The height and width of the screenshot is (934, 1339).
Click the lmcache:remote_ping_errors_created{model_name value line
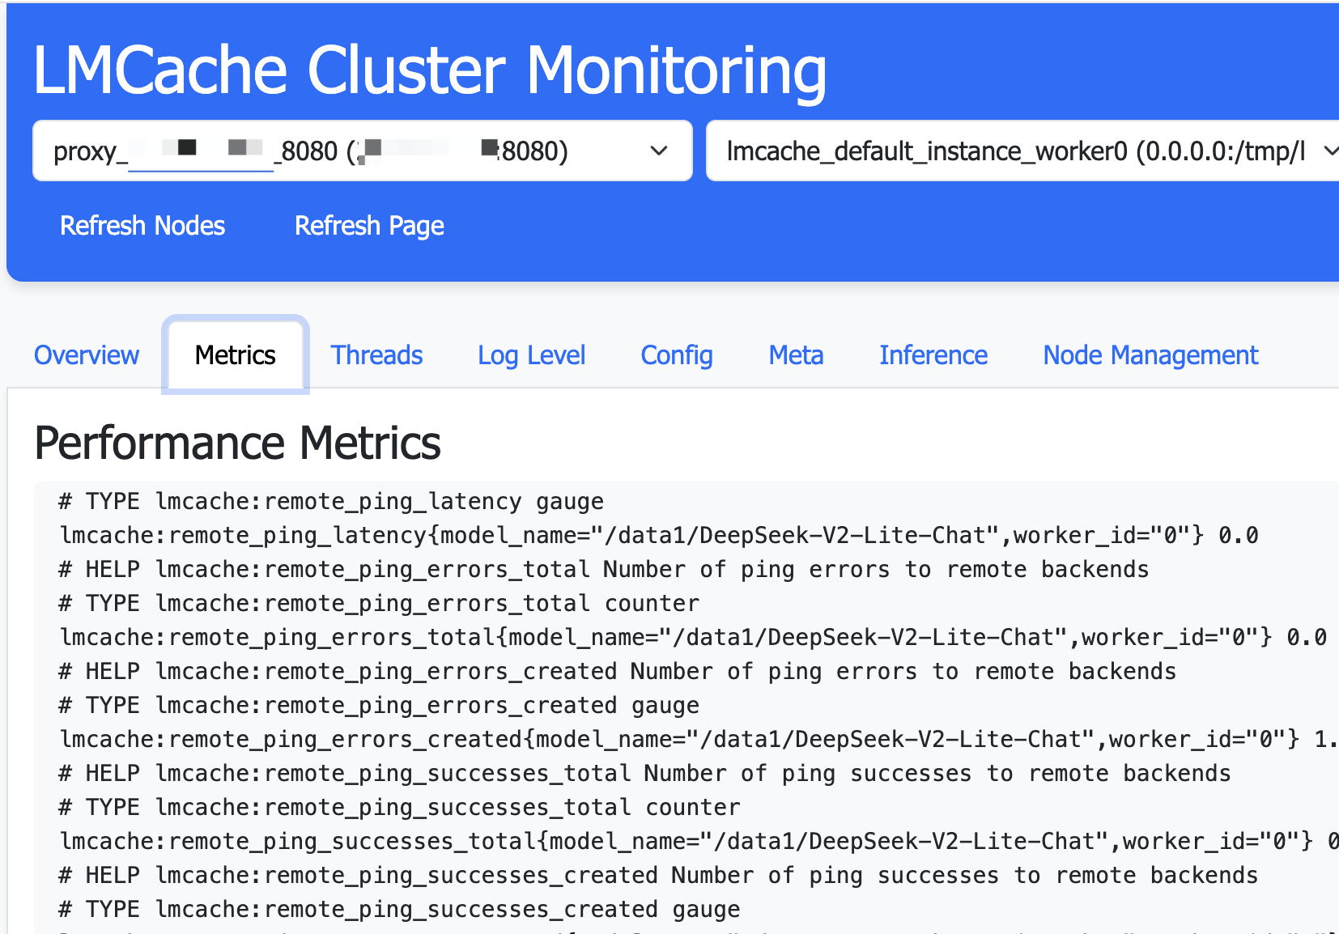pos(699,739)
